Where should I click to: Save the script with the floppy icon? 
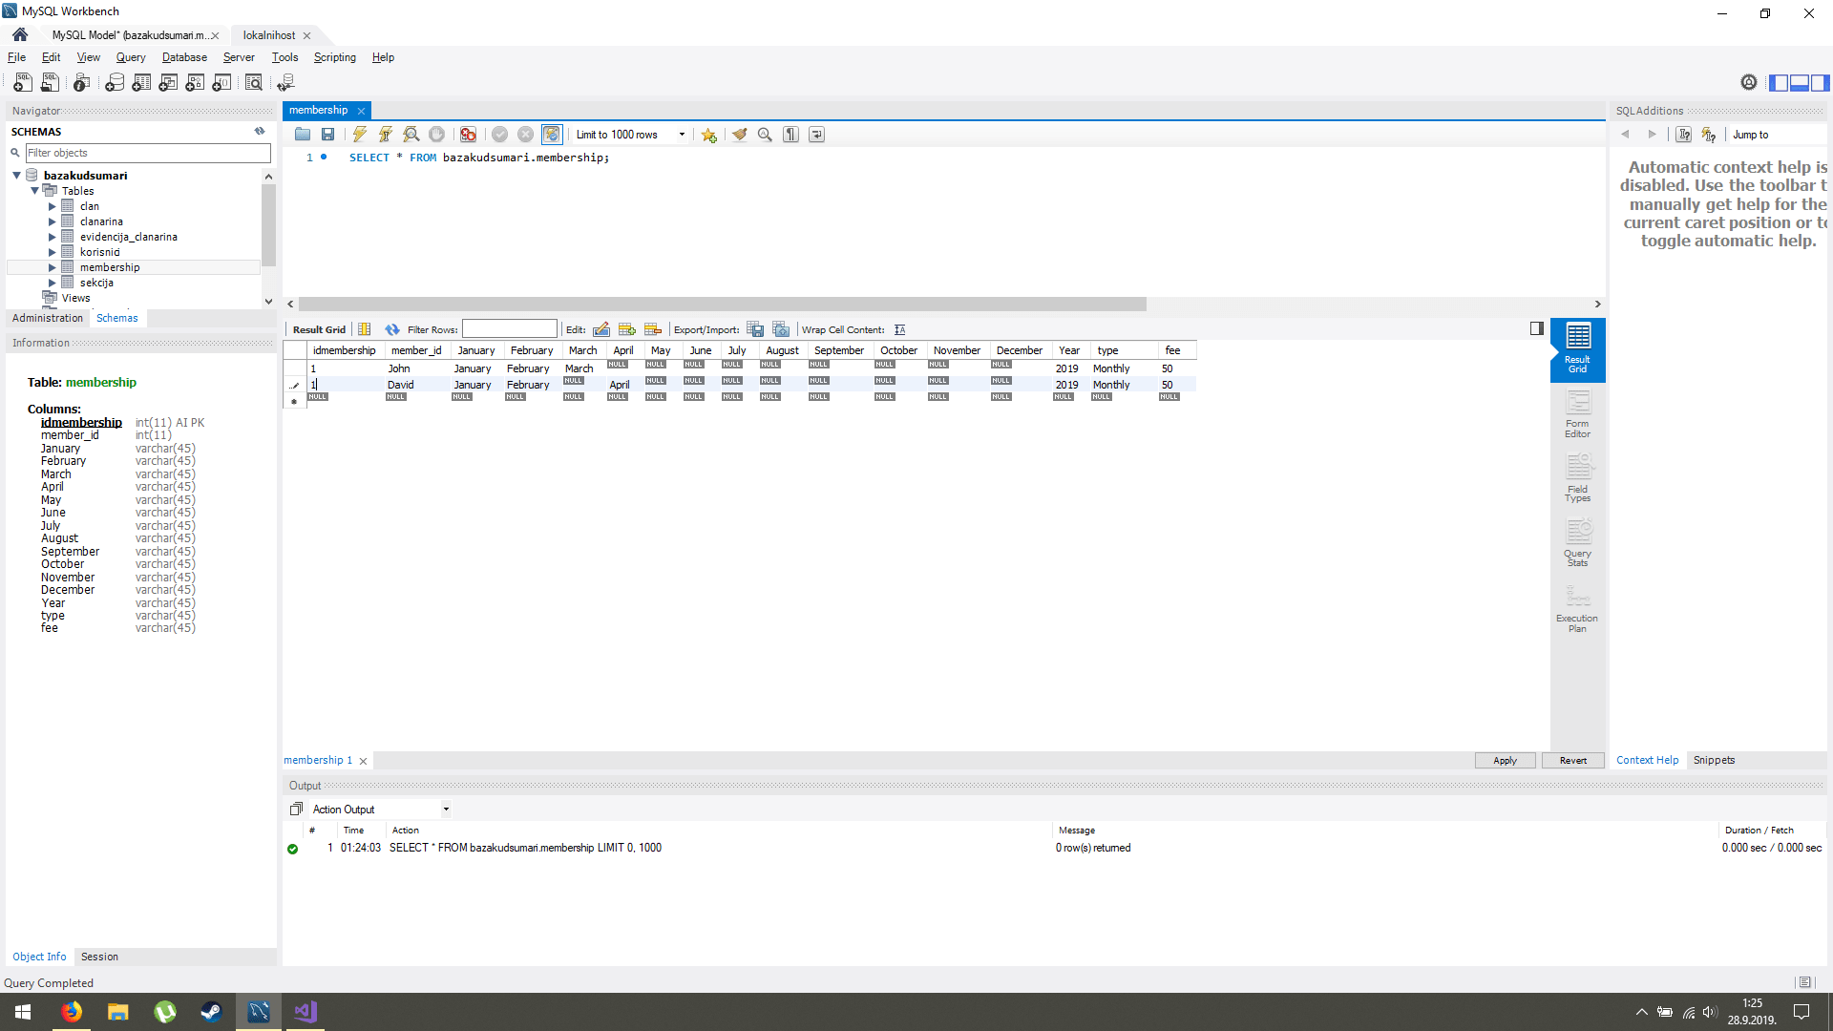(x=327, y=135)
